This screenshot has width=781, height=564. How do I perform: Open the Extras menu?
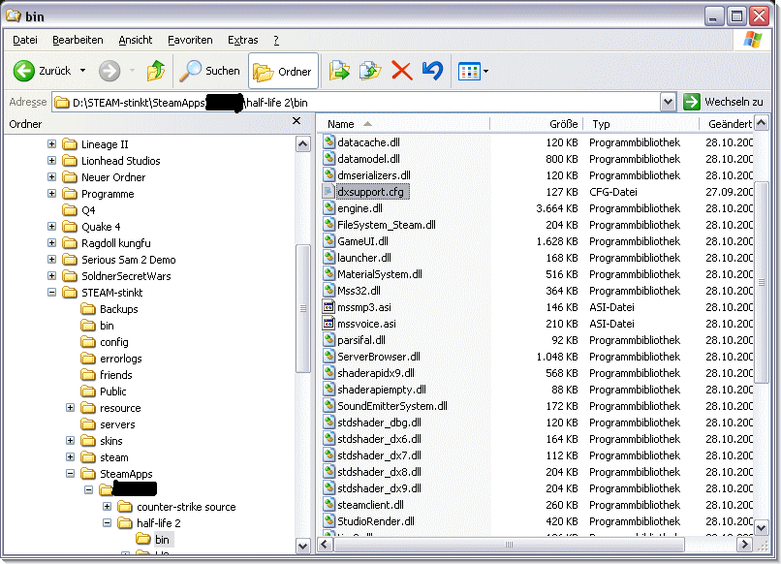[x=243, y=40]
